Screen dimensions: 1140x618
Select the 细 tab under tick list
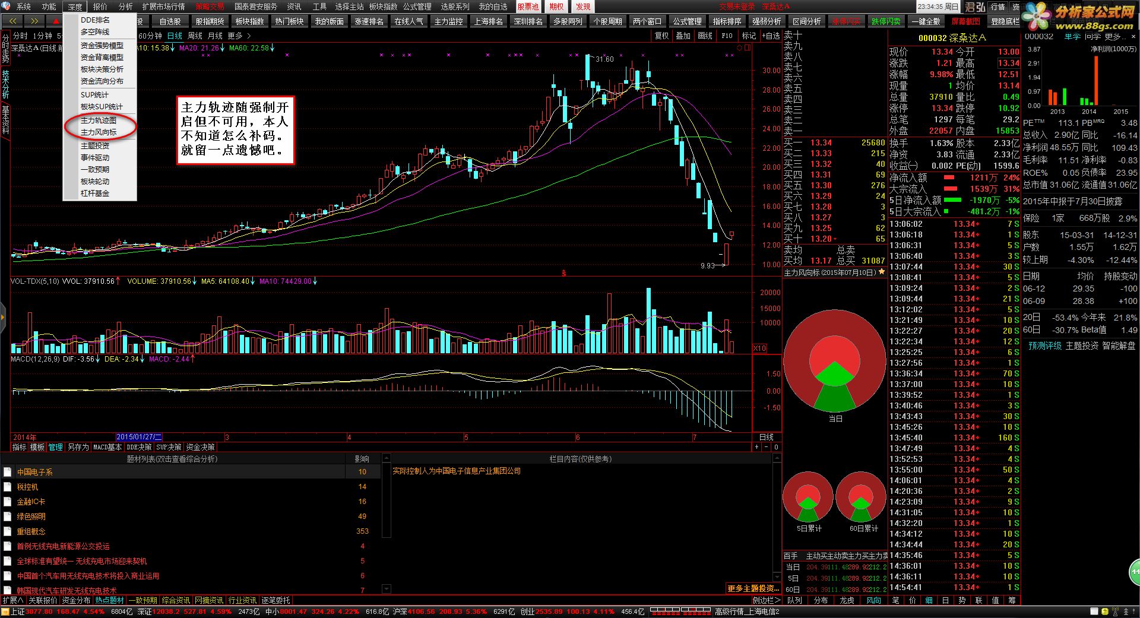click(x=929, y=600)
